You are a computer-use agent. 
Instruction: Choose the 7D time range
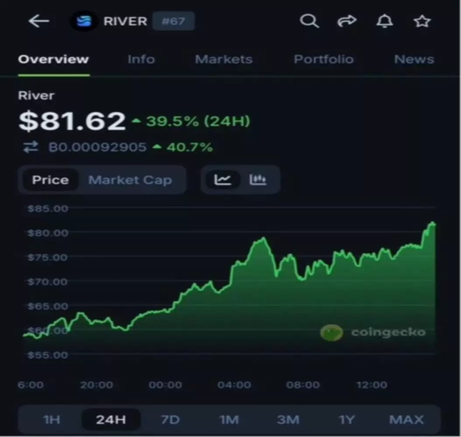(170, 420)
